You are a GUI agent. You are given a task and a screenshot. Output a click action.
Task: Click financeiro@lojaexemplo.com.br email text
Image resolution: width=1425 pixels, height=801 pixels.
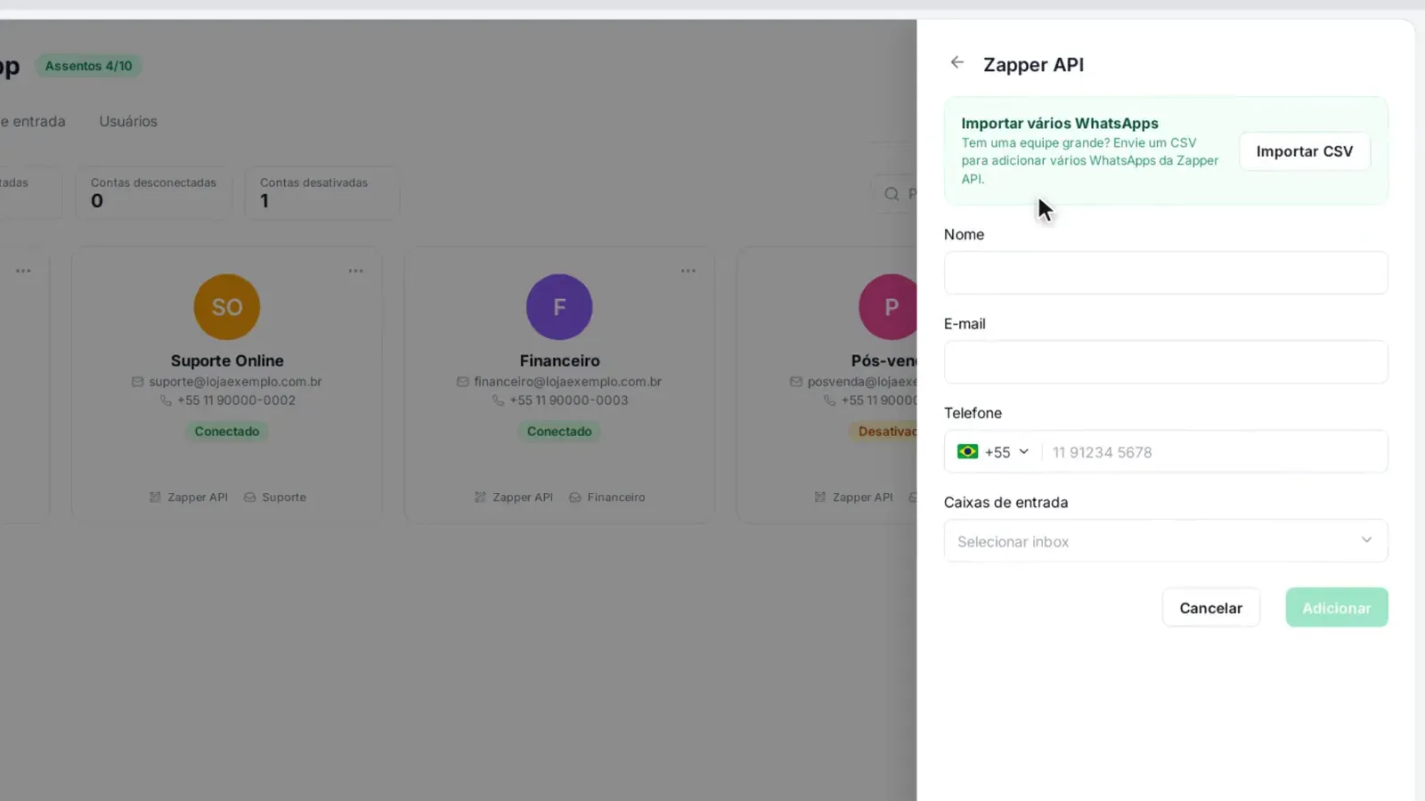point(567,382)
